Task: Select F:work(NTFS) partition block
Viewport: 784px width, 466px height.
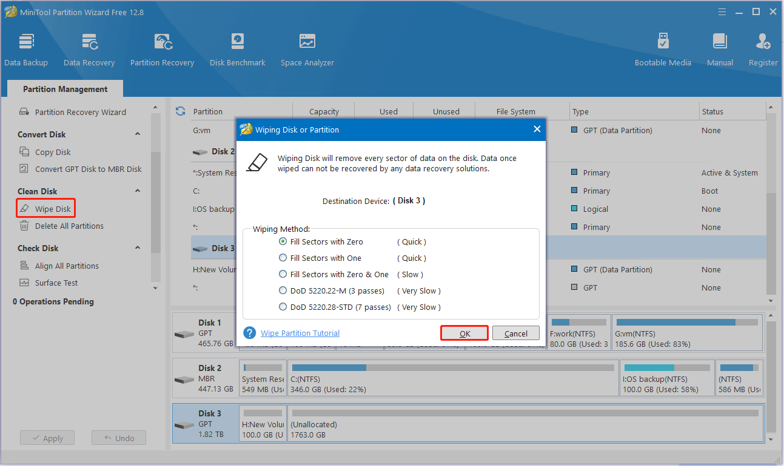Action: pyautogui.click(x=578, y=333)
